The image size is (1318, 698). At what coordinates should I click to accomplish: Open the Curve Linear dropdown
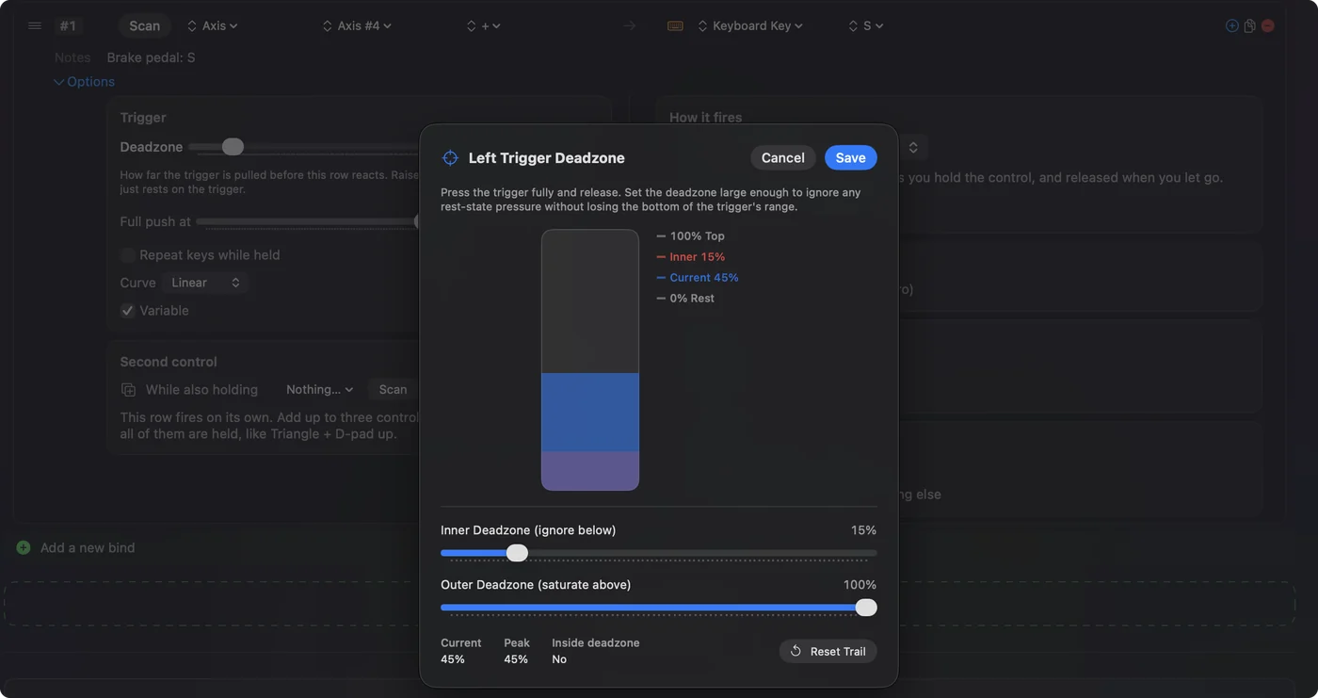205,283
